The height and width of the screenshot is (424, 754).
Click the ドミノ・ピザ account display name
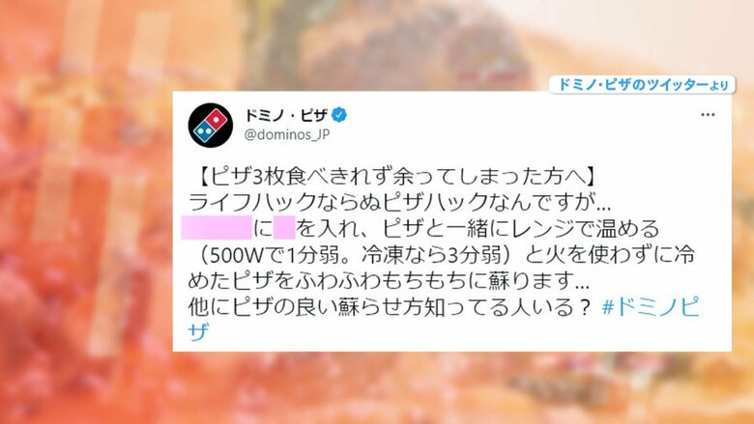pyautogui.click(x=286, y=115)
